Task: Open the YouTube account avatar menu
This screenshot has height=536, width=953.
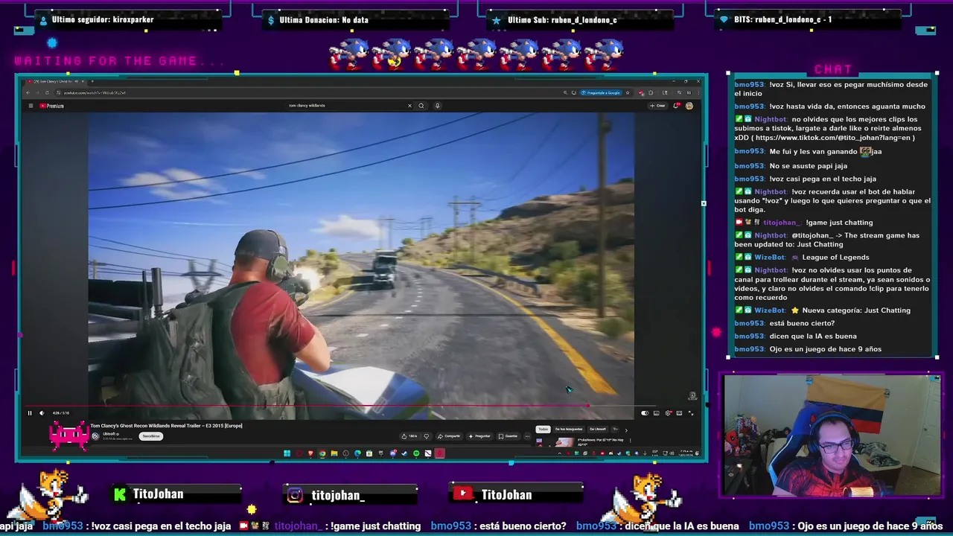Action: click(689, 106)
